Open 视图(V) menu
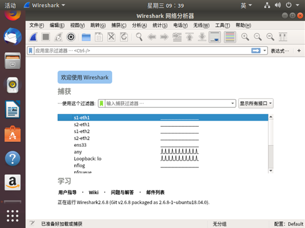The width and height of the screenshot is (305, 228). 78,25
